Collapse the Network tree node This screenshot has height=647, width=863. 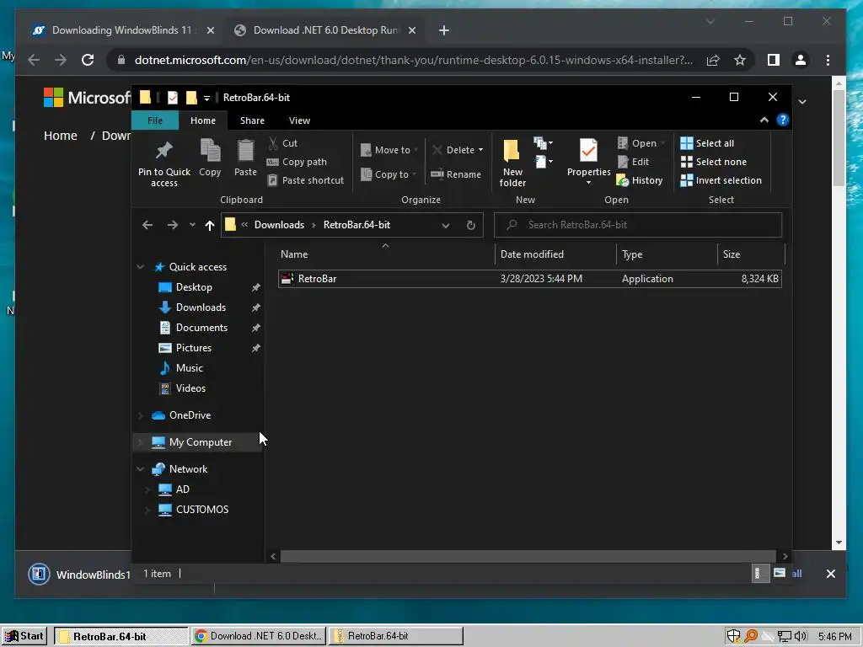(141, 469)
